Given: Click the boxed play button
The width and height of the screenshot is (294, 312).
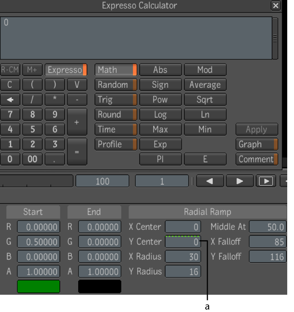Looking at the screenshot, I should (266, 181).
